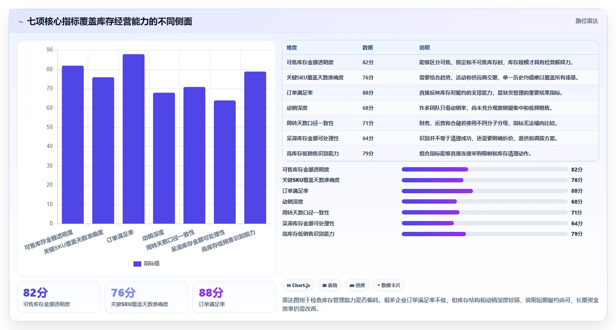
Task: Click the 88分 value in the table
Action: pos(368,93)
